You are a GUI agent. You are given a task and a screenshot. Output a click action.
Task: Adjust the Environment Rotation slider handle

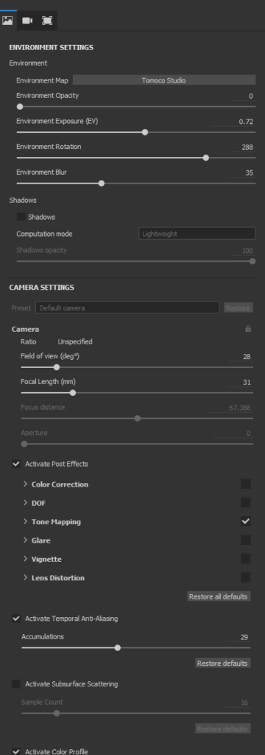click(x=206, y=158)
